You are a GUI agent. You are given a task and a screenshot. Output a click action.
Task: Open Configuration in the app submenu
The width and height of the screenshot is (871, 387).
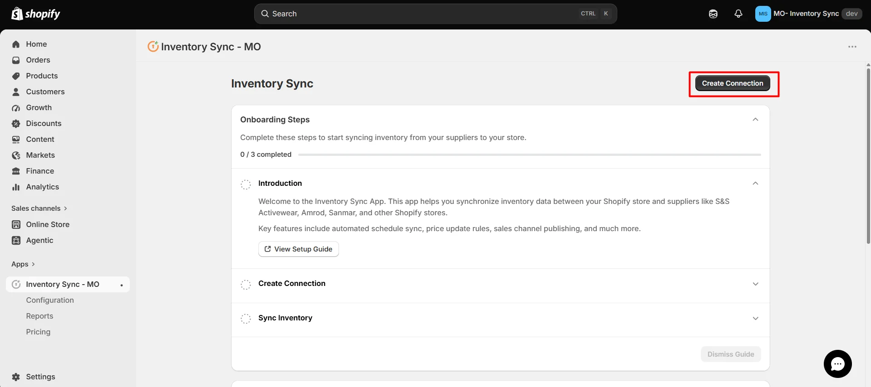pos(50,300)
